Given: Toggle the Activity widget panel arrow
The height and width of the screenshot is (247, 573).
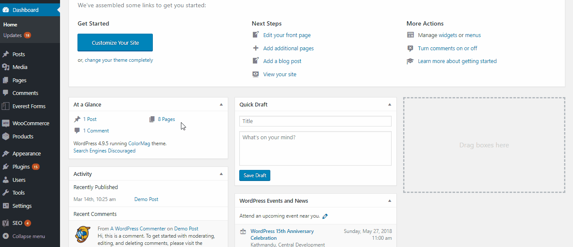Looking at the screenshot, I should click(221, 174).
